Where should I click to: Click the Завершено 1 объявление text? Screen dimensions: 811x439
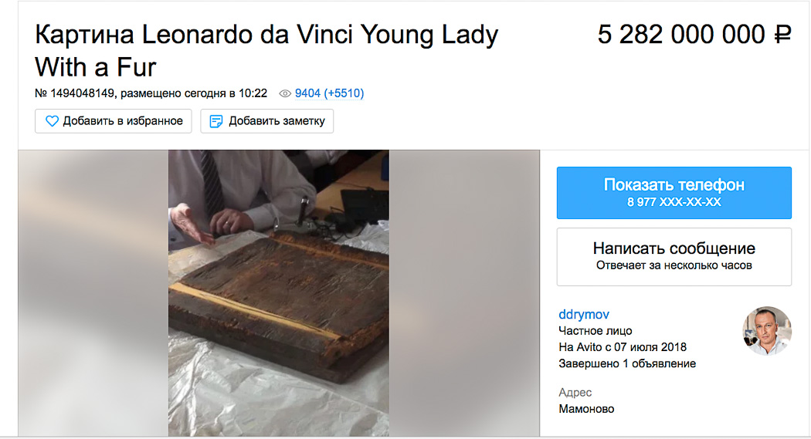(x=627, y=363)
